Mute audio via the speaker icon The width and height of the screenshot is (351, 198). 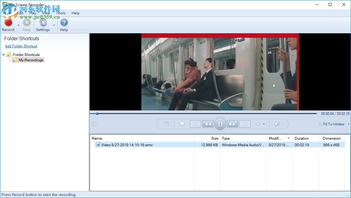click(259, 124)
